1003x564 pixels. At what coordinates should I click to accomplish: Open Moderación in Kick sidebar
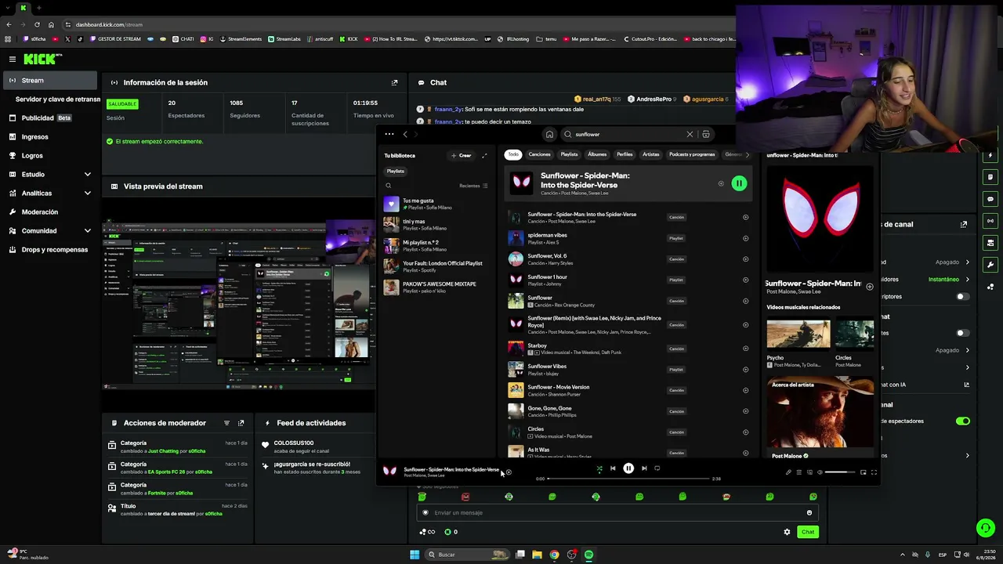pos(50,211)
